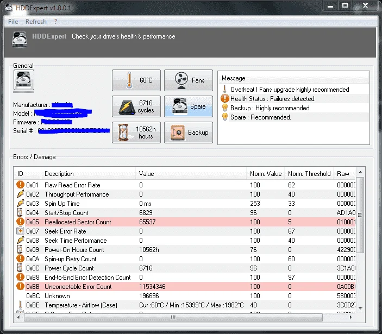Click the icon for 0x07 Seek Error Rate

coord(20,231)
